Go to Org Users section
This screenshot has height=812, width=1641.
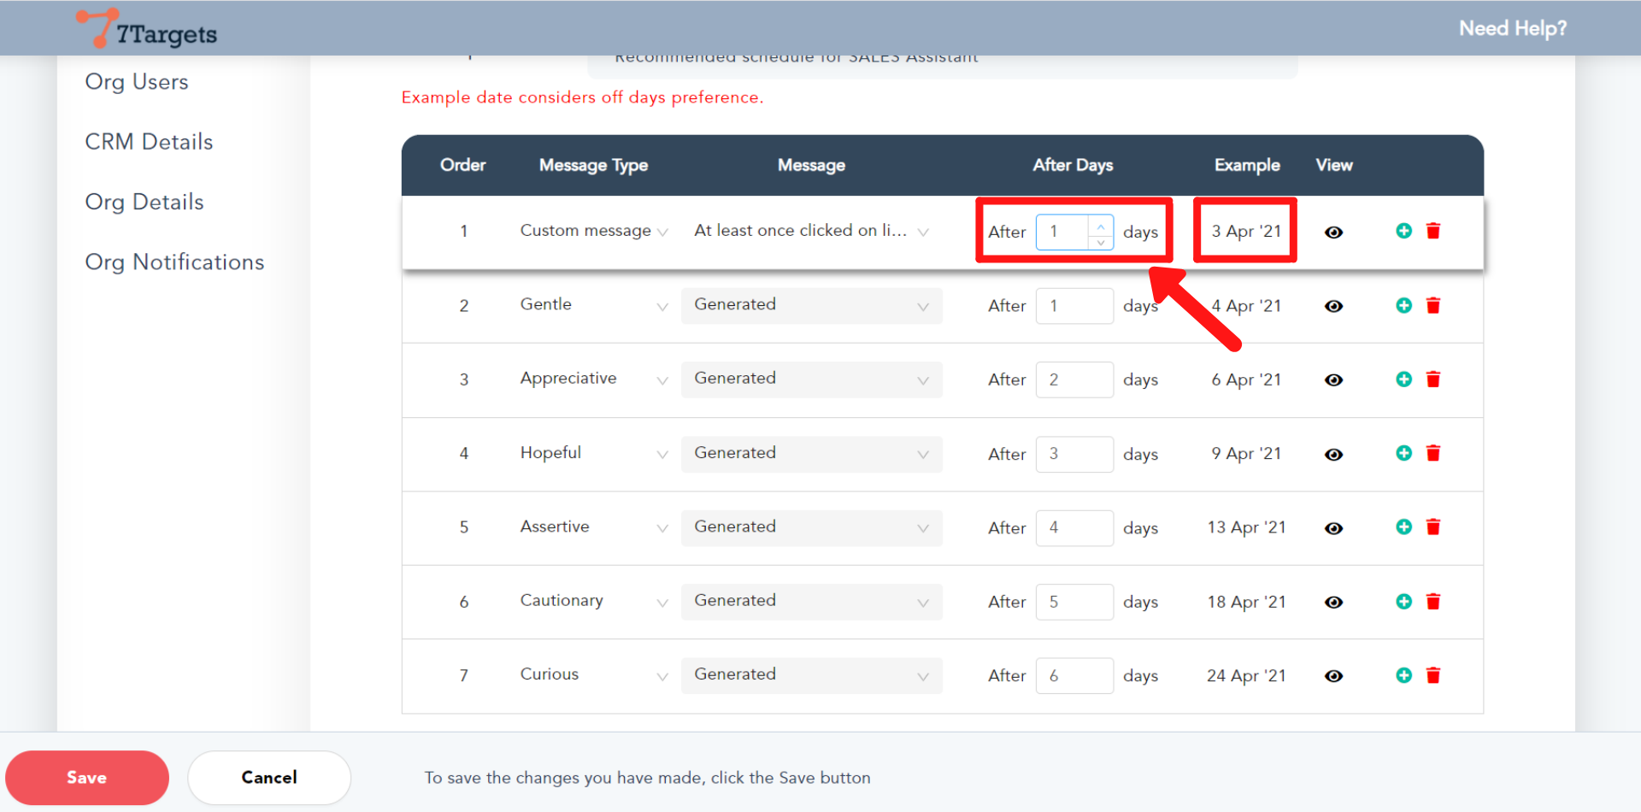[137, 82]
